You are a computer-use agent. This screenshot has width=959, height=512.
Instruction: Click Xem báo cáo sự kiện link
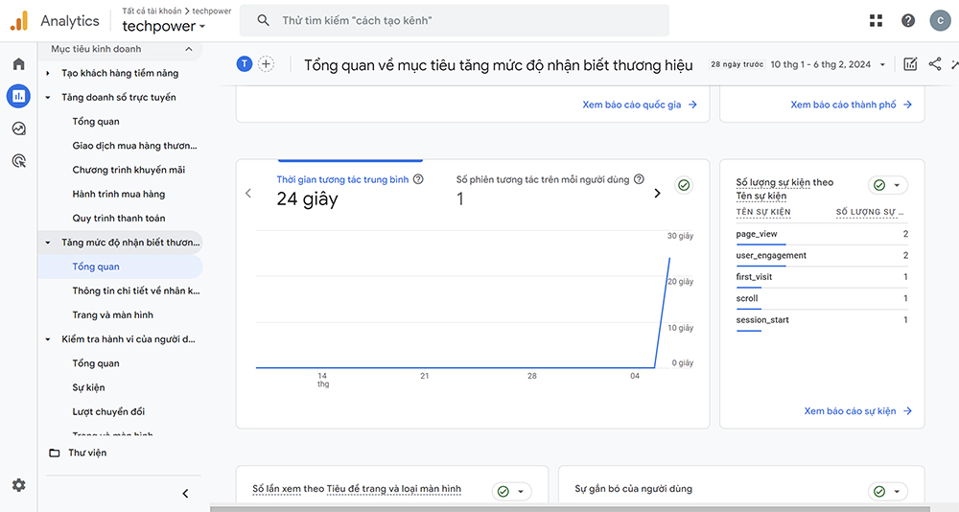tap(857, 411)
